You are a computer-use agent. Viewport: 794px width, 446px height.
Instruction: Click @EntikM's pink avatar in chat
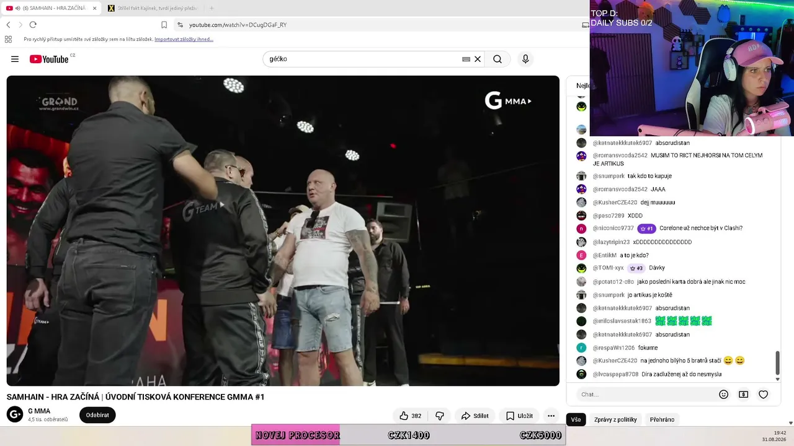click(x=581, y=255)
